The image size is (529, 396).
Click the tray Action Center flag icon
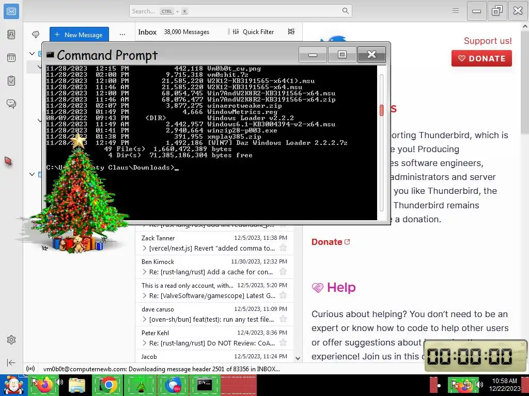click(455, 384)
